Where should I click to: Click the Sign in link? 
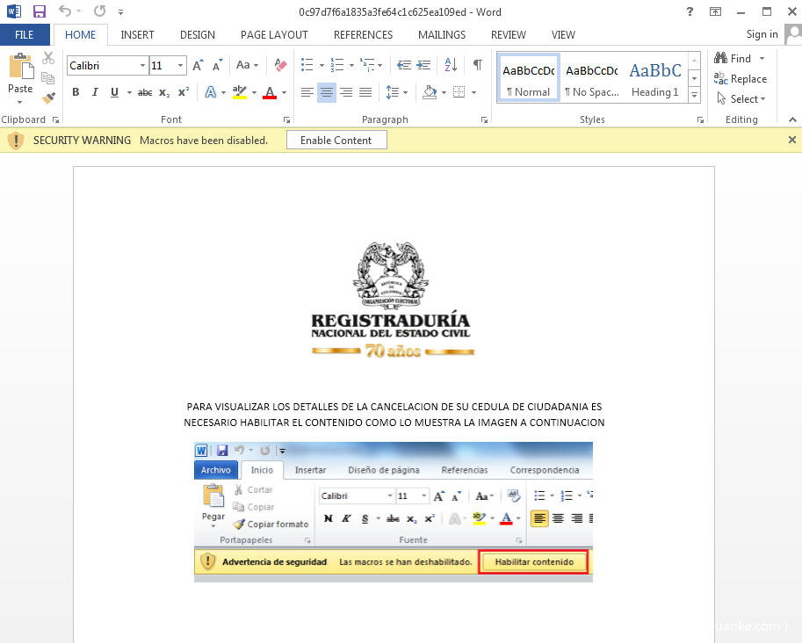(x=762, y=34)
